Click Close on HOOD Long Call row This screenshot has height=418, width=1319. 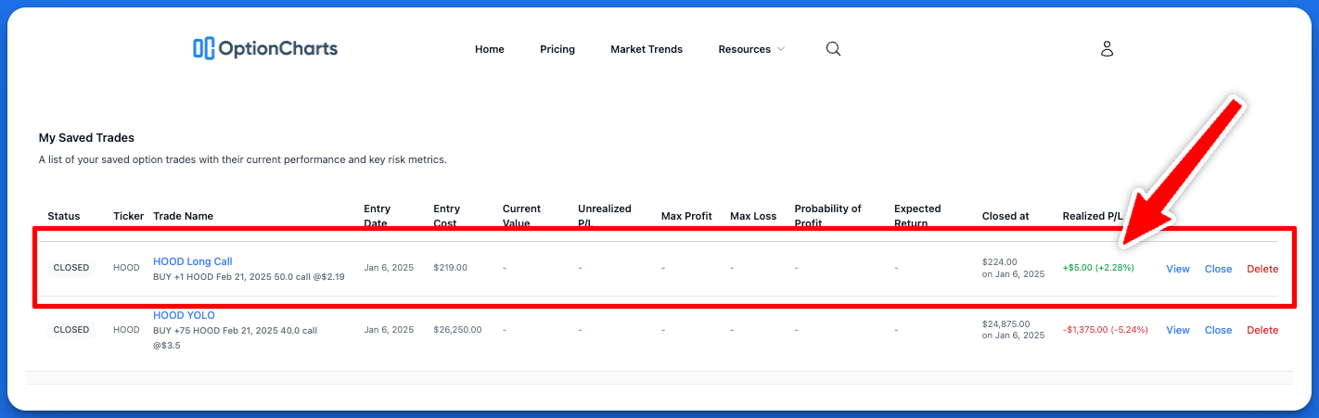pyautogui.click(x=1218, y=269)
